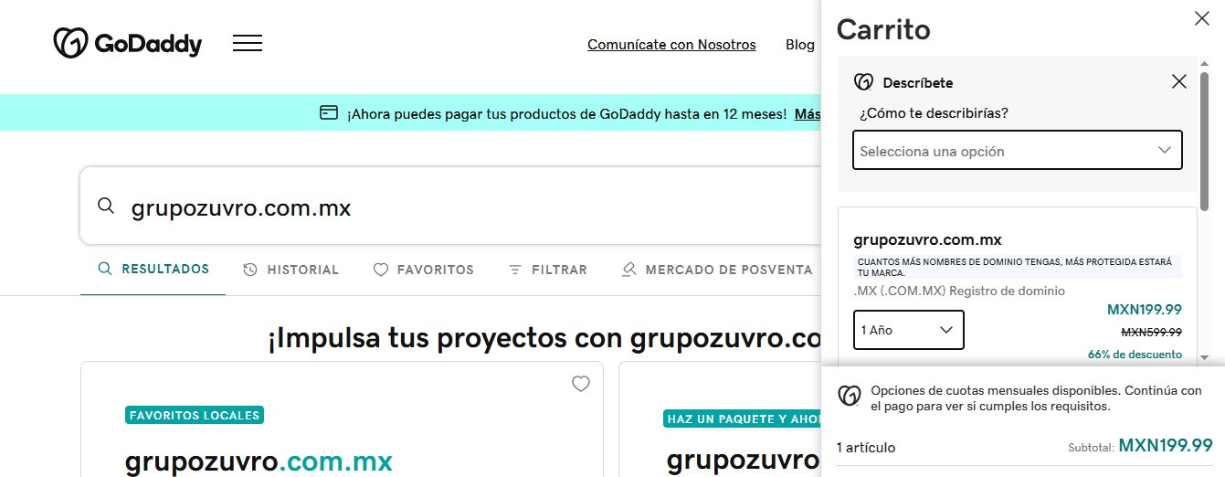
Task: Open the Selecciona una opción dropdown
Action: (x=1018, y=150)
